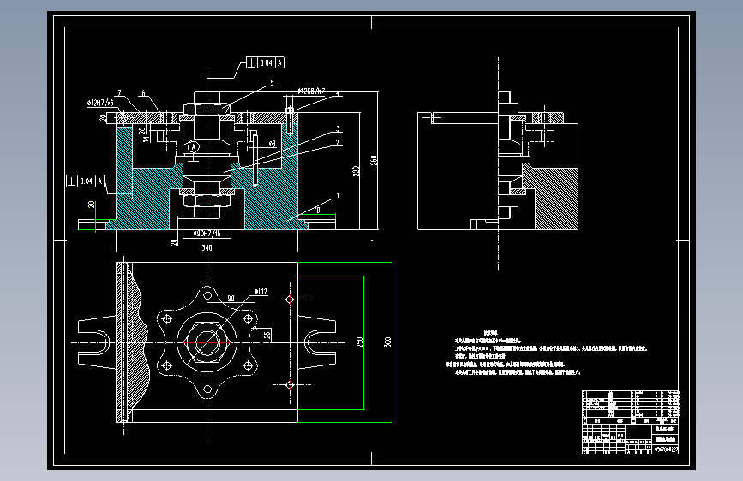Click the left perpendicularity tolerance frame 0.04 A
The image size is (743, 481).
tap(86, 181)
